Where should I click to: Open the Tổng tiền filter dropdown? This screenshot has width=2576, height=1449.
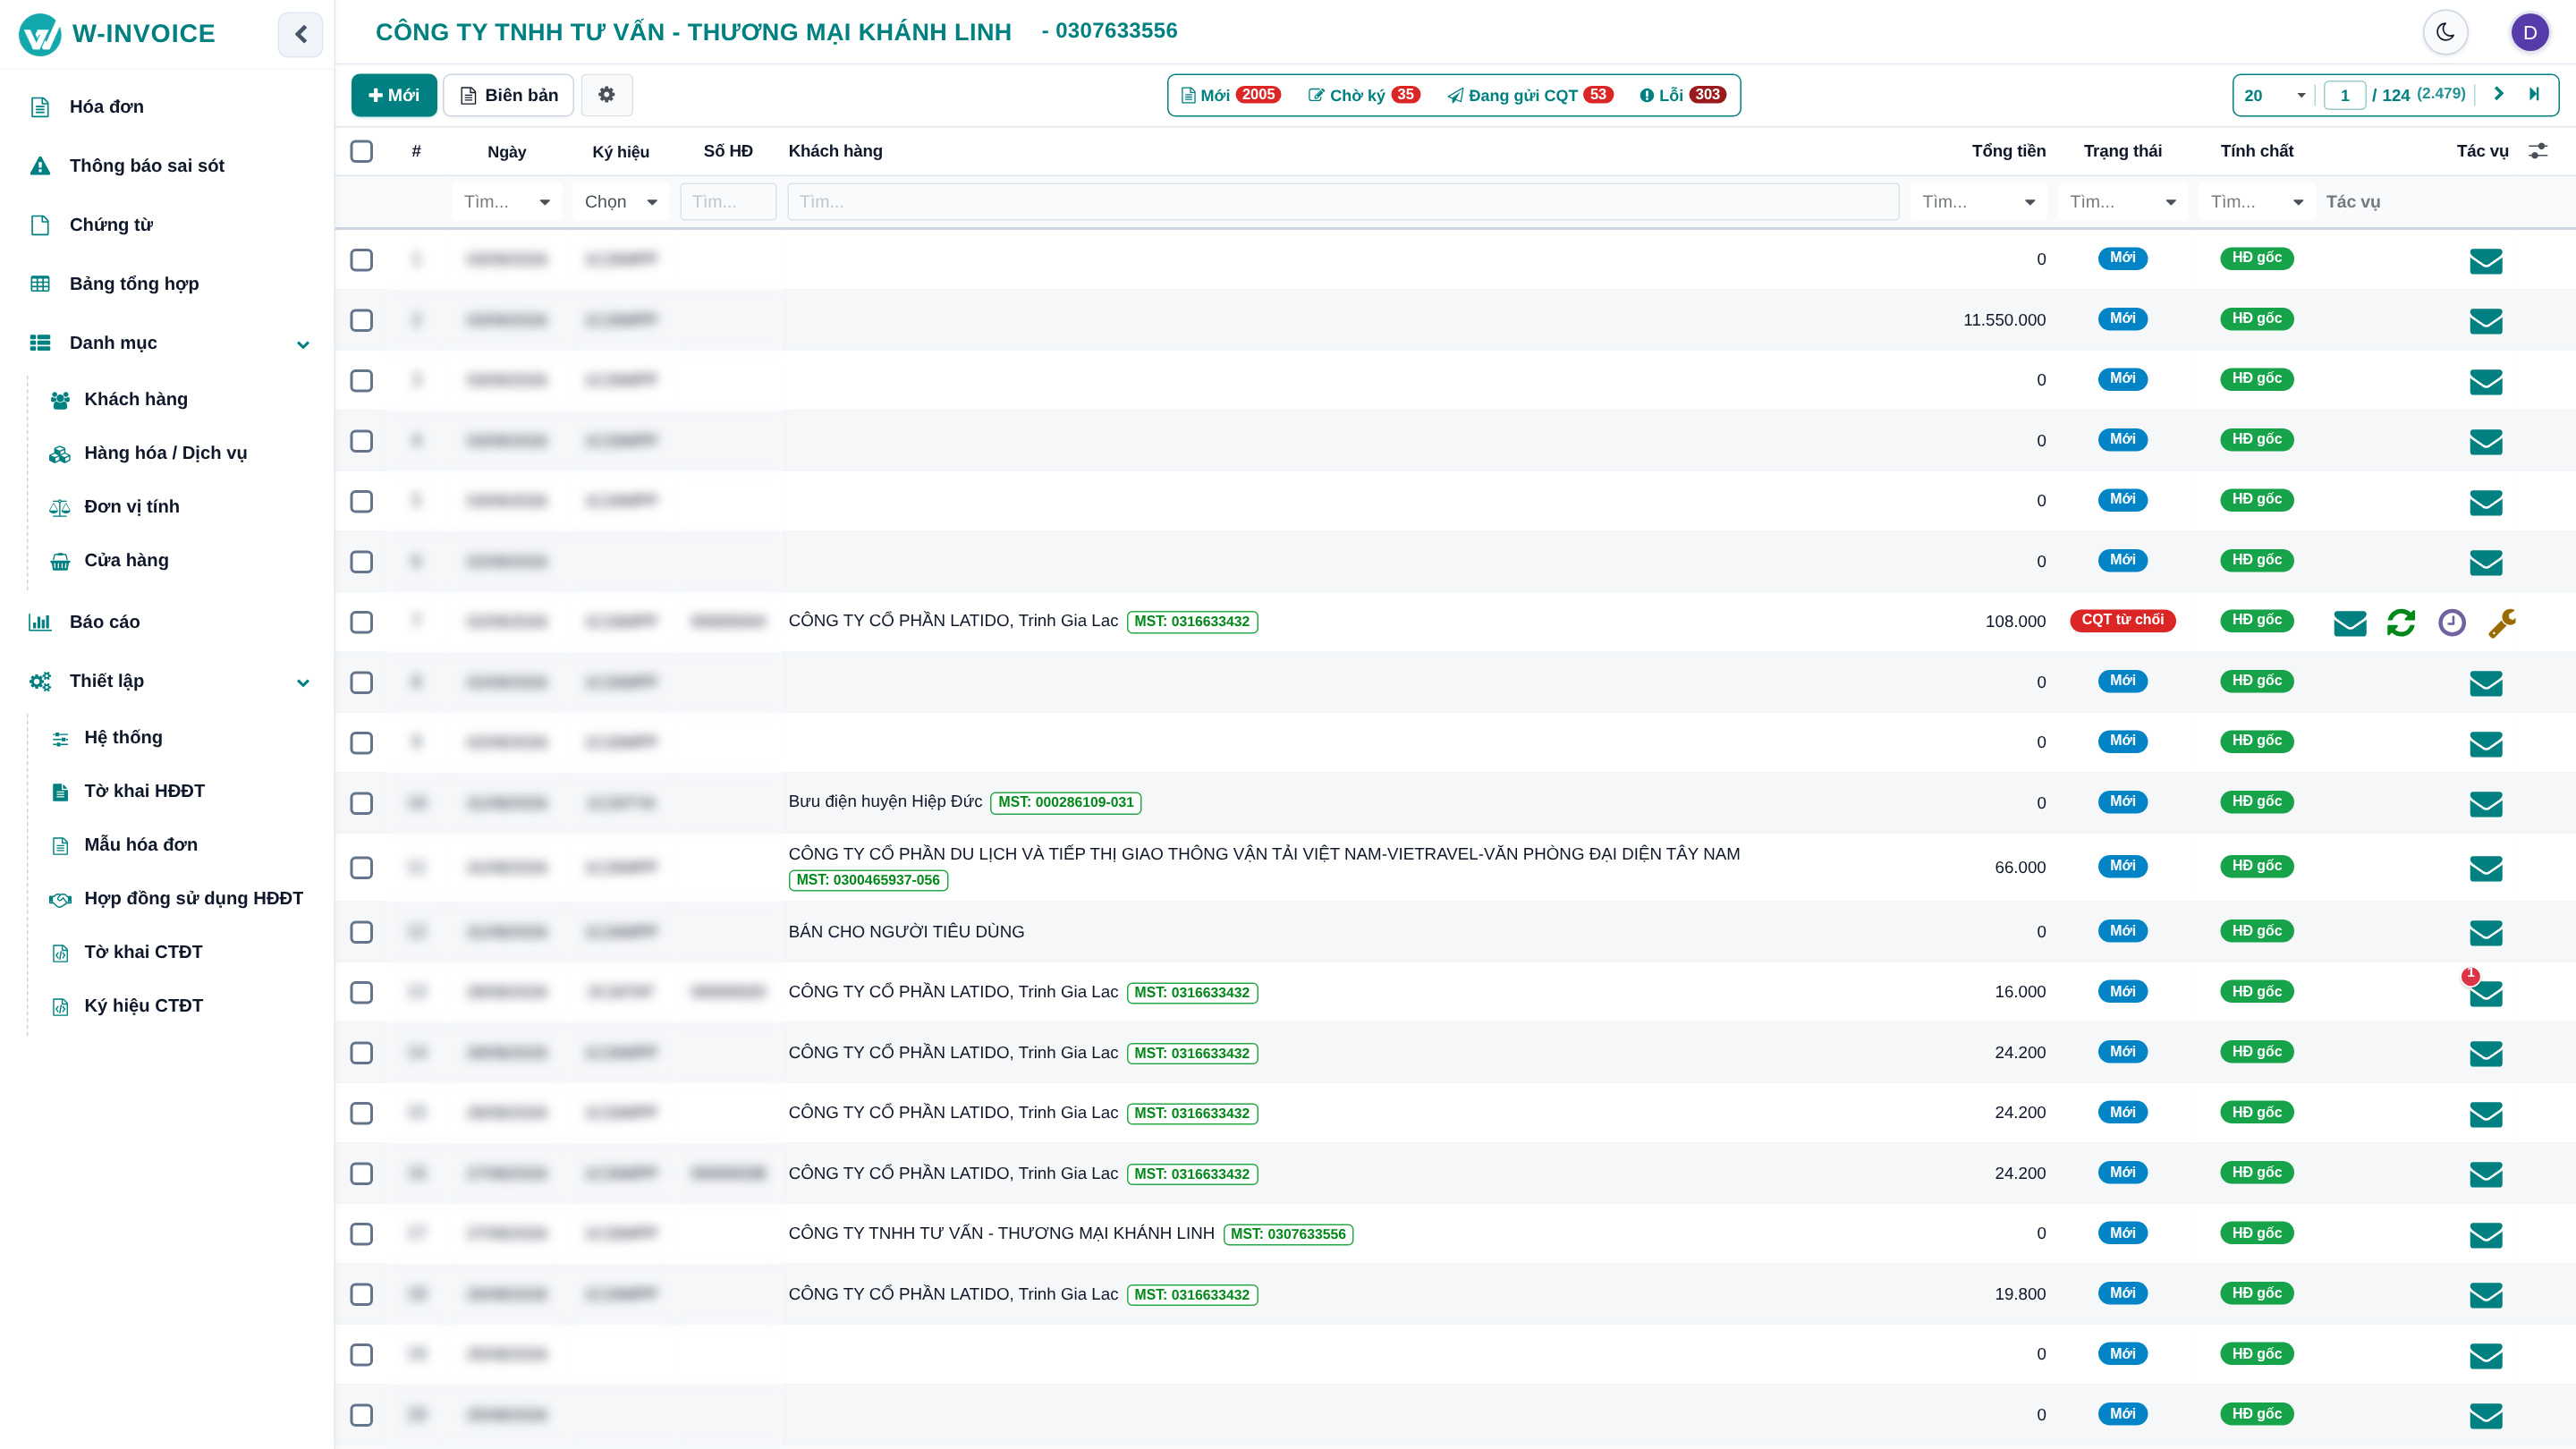click(x=1978, y=202)
